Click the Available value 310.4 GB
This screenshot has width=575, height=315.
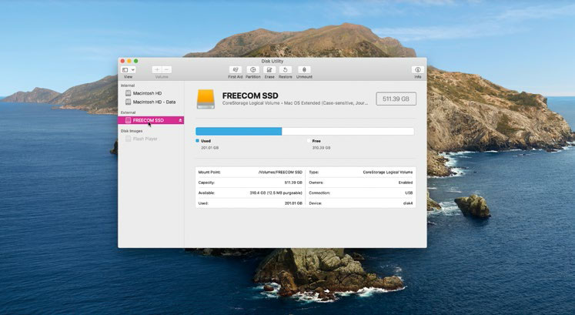(x=276, y=193)
